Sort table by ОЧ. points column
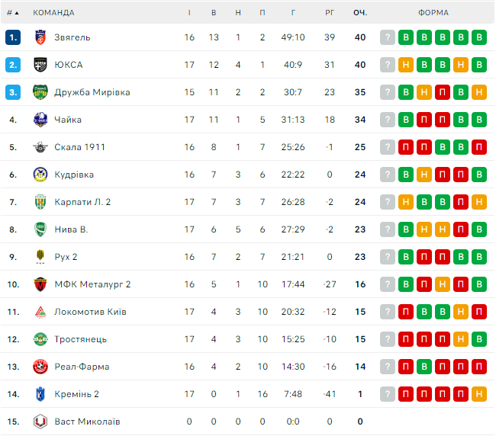The image size is (496, 436). coord(360,13)
